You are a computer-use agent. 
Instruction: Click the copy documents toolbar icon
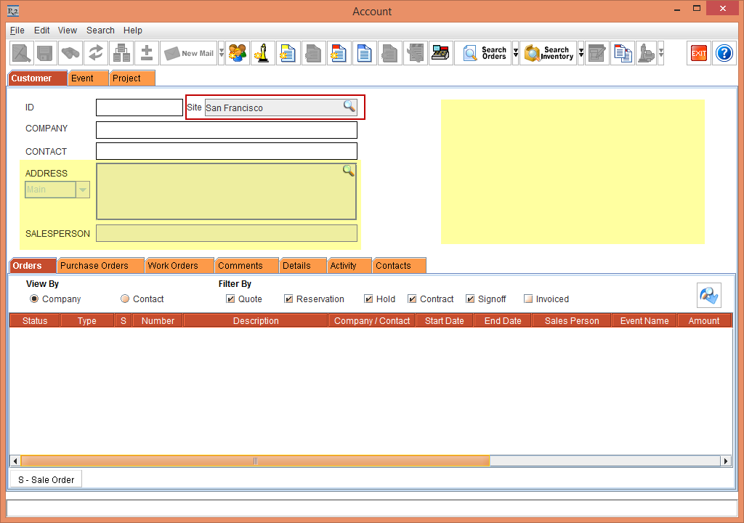pyautogui.click(x=622, y=53)
